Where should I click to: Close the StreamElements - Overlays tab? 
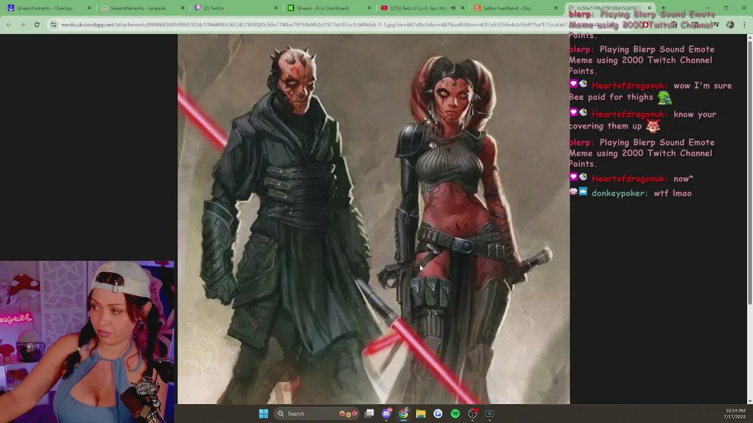(89, 8)
